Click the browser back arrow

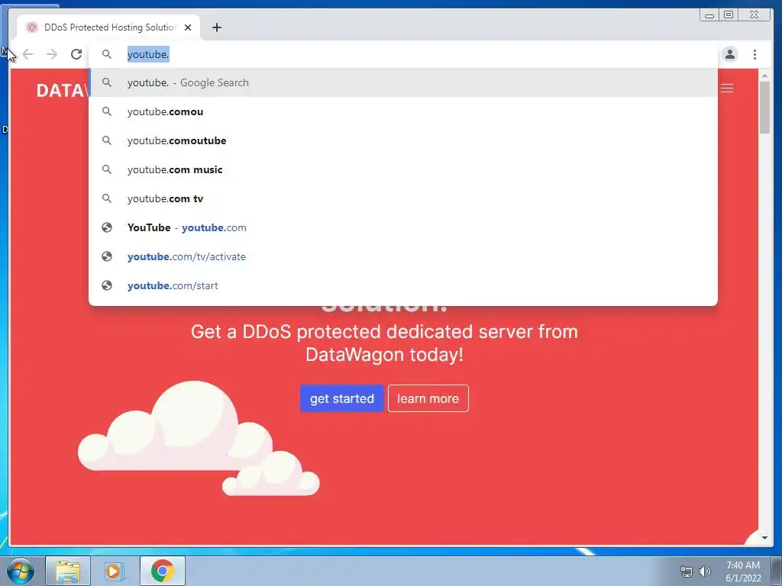tap(28, 54)
